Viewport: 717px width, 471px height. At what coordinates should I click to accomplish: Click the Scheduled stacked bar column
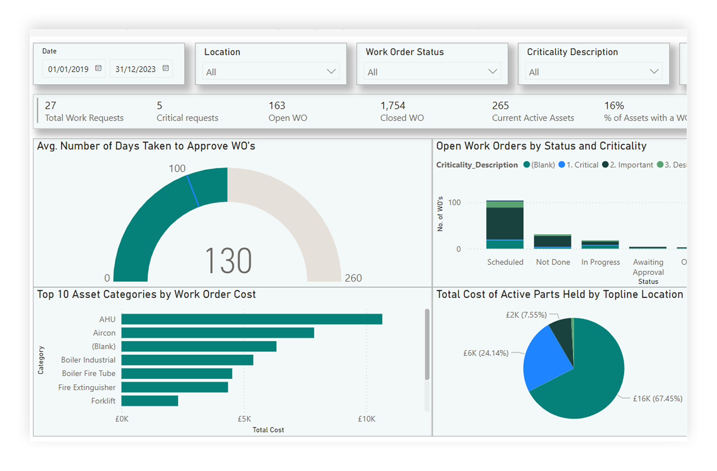[505, 225]
